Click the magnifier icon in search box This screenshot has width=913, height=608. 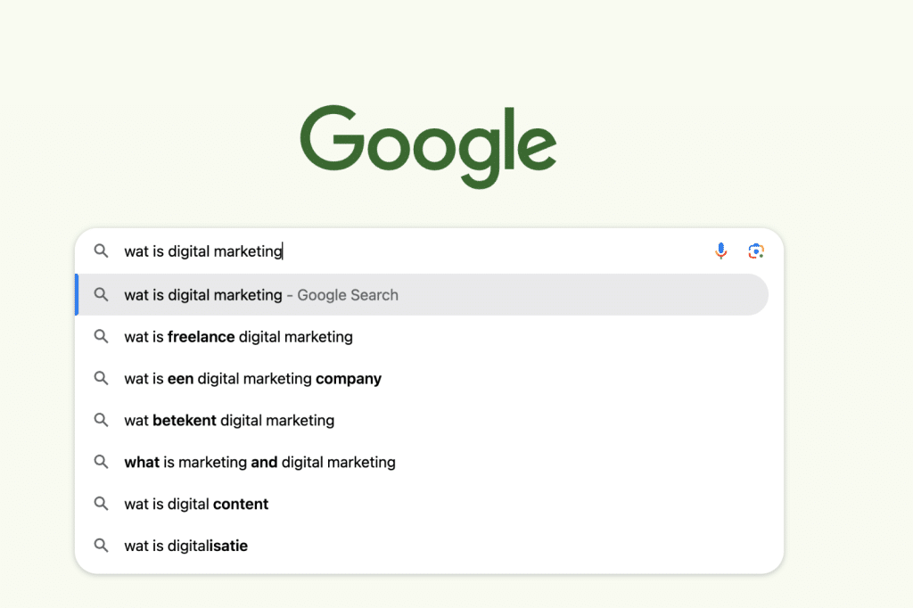click(102, 251)
